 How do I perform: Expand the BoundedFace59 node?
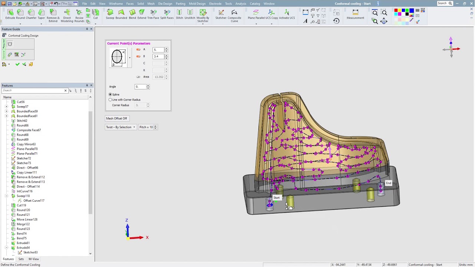pyautogui.click(x=6, y=111)
